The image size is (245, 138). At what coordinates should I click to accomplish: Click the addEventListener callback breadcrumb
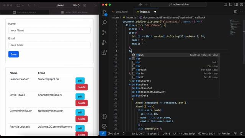(172, 18)
